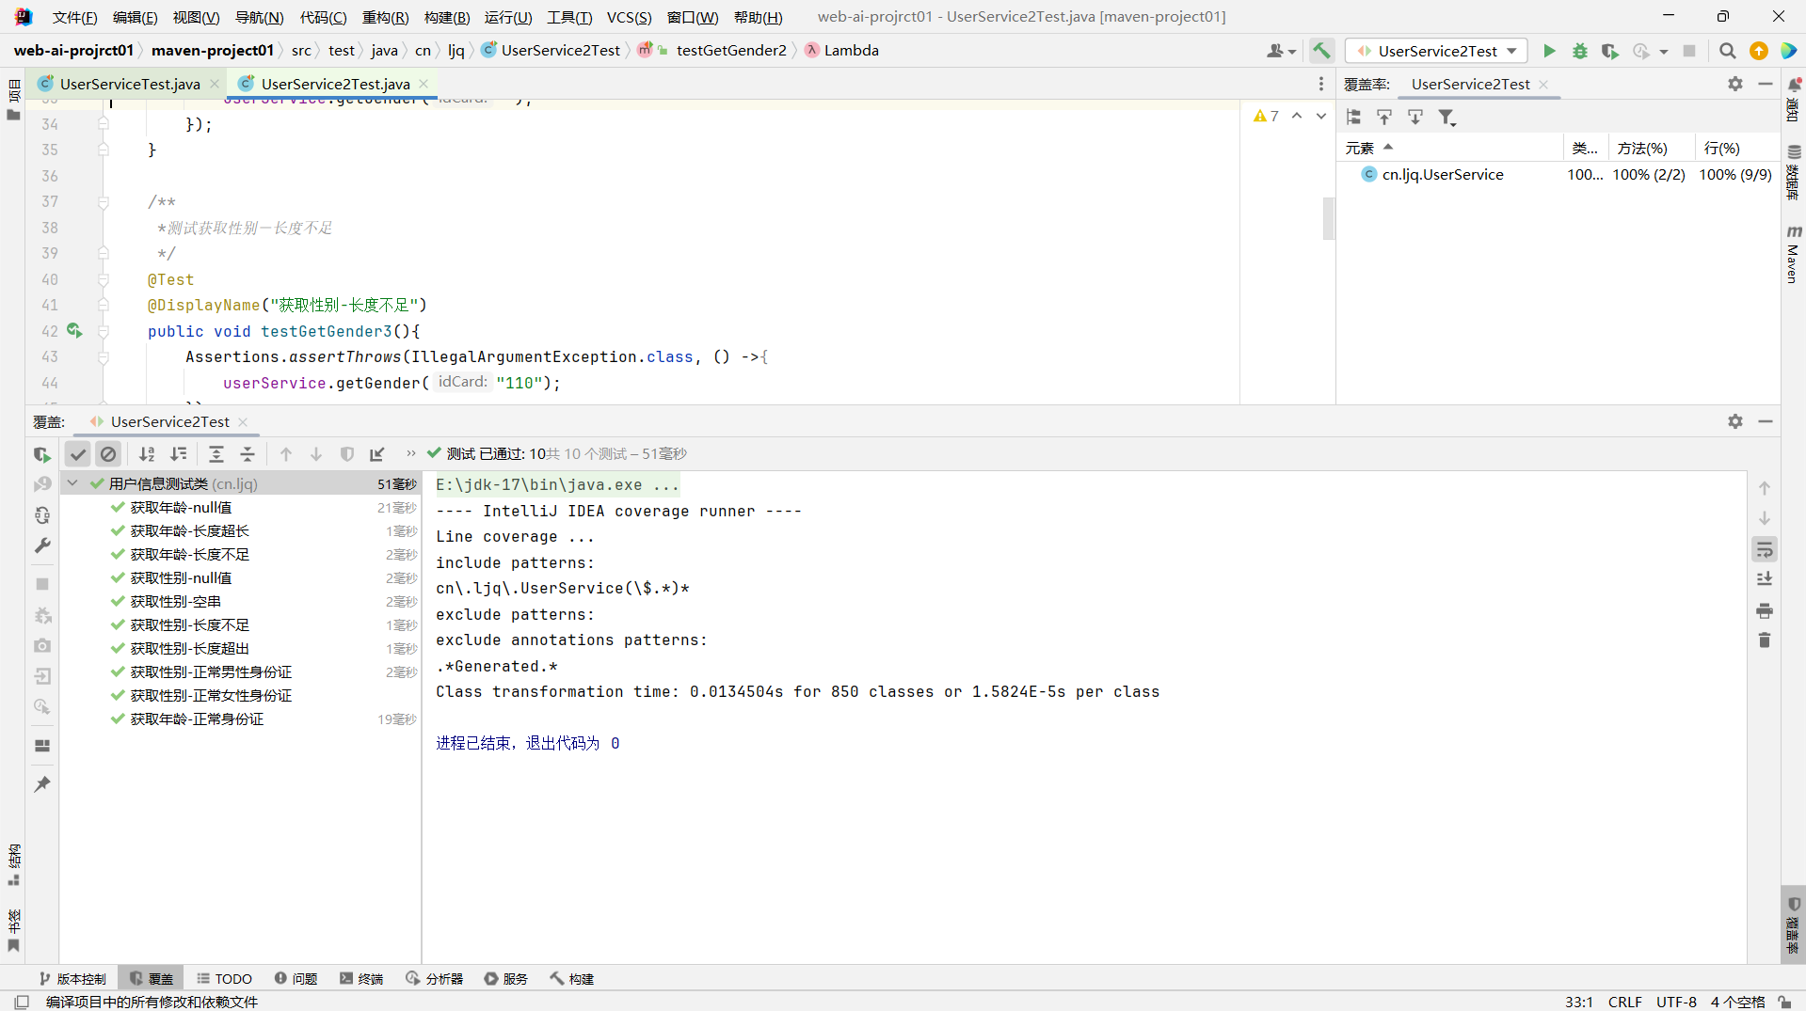Toggle read-only lock icon in status bar
The height and width of the screenshot is (1011, 1806).
click(x=1784, y=1002)
